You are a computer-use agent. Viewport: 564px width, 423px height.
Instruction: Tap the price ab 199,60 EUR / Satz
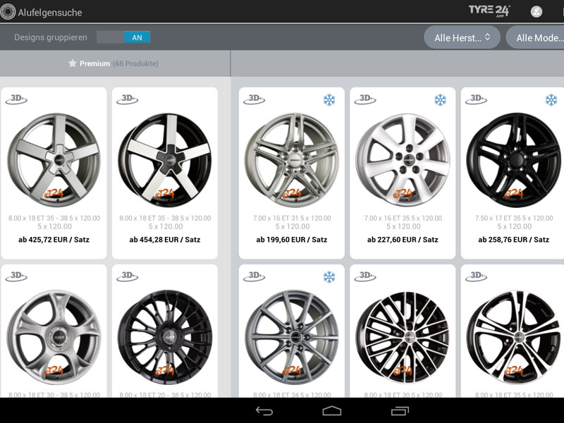coord(292,240)
